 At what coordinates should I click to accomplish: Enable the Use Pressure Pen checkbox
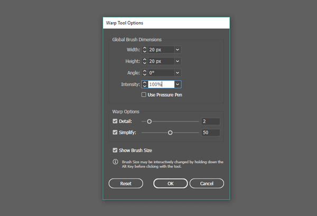pos(144,95)
